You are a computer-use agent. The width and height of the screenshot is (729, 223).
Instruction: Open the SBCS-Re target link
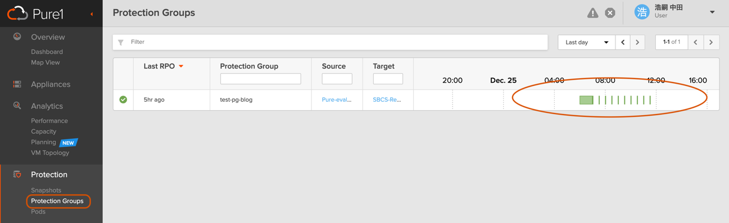tap(387, 100)
